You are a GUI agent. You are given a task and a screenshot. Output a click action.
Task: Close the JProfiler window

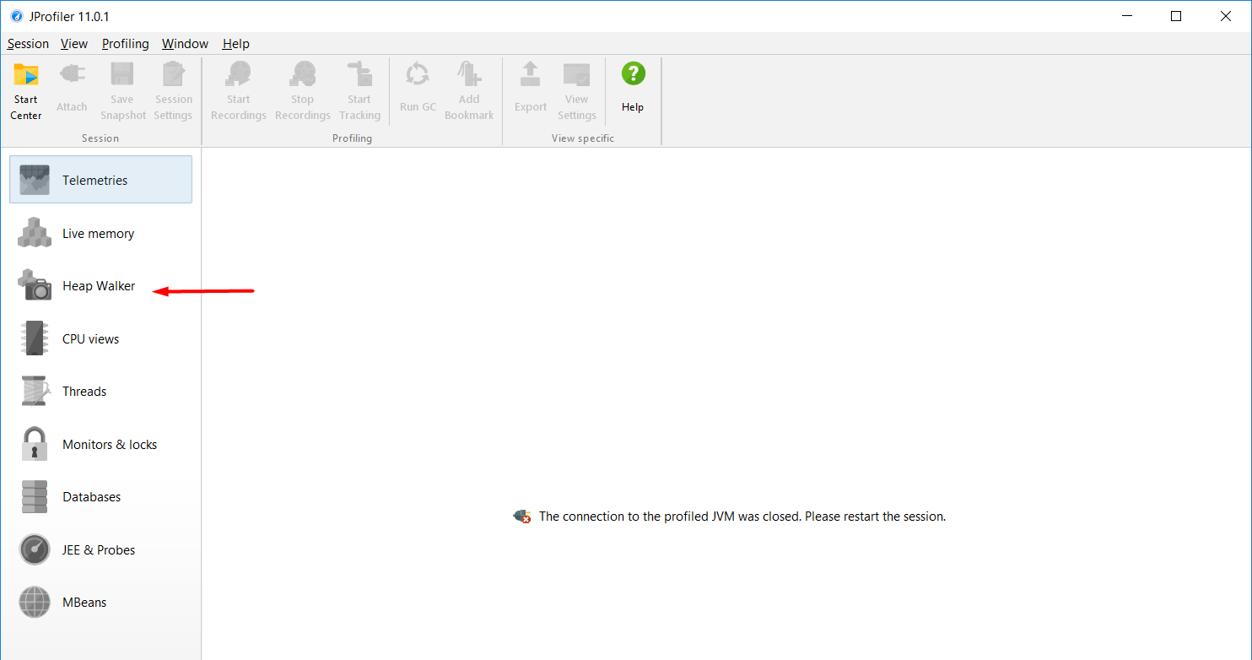tap(1226, 16)
